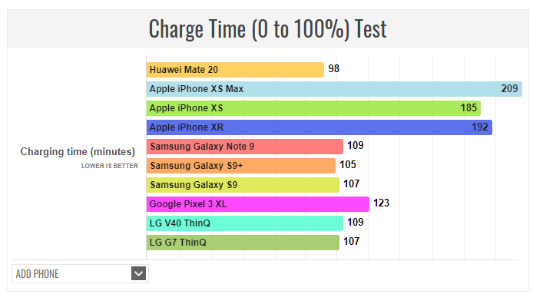
Task: Click the magenta Google Pixel 3 XL bar
Action: pyautogui.click(x=257, y=204)
